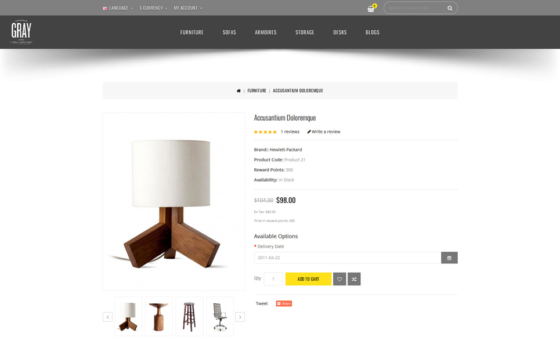The image size is (560, 348).
Task: Show previous thumbnails with left arrow
Action: coord(107,317)
